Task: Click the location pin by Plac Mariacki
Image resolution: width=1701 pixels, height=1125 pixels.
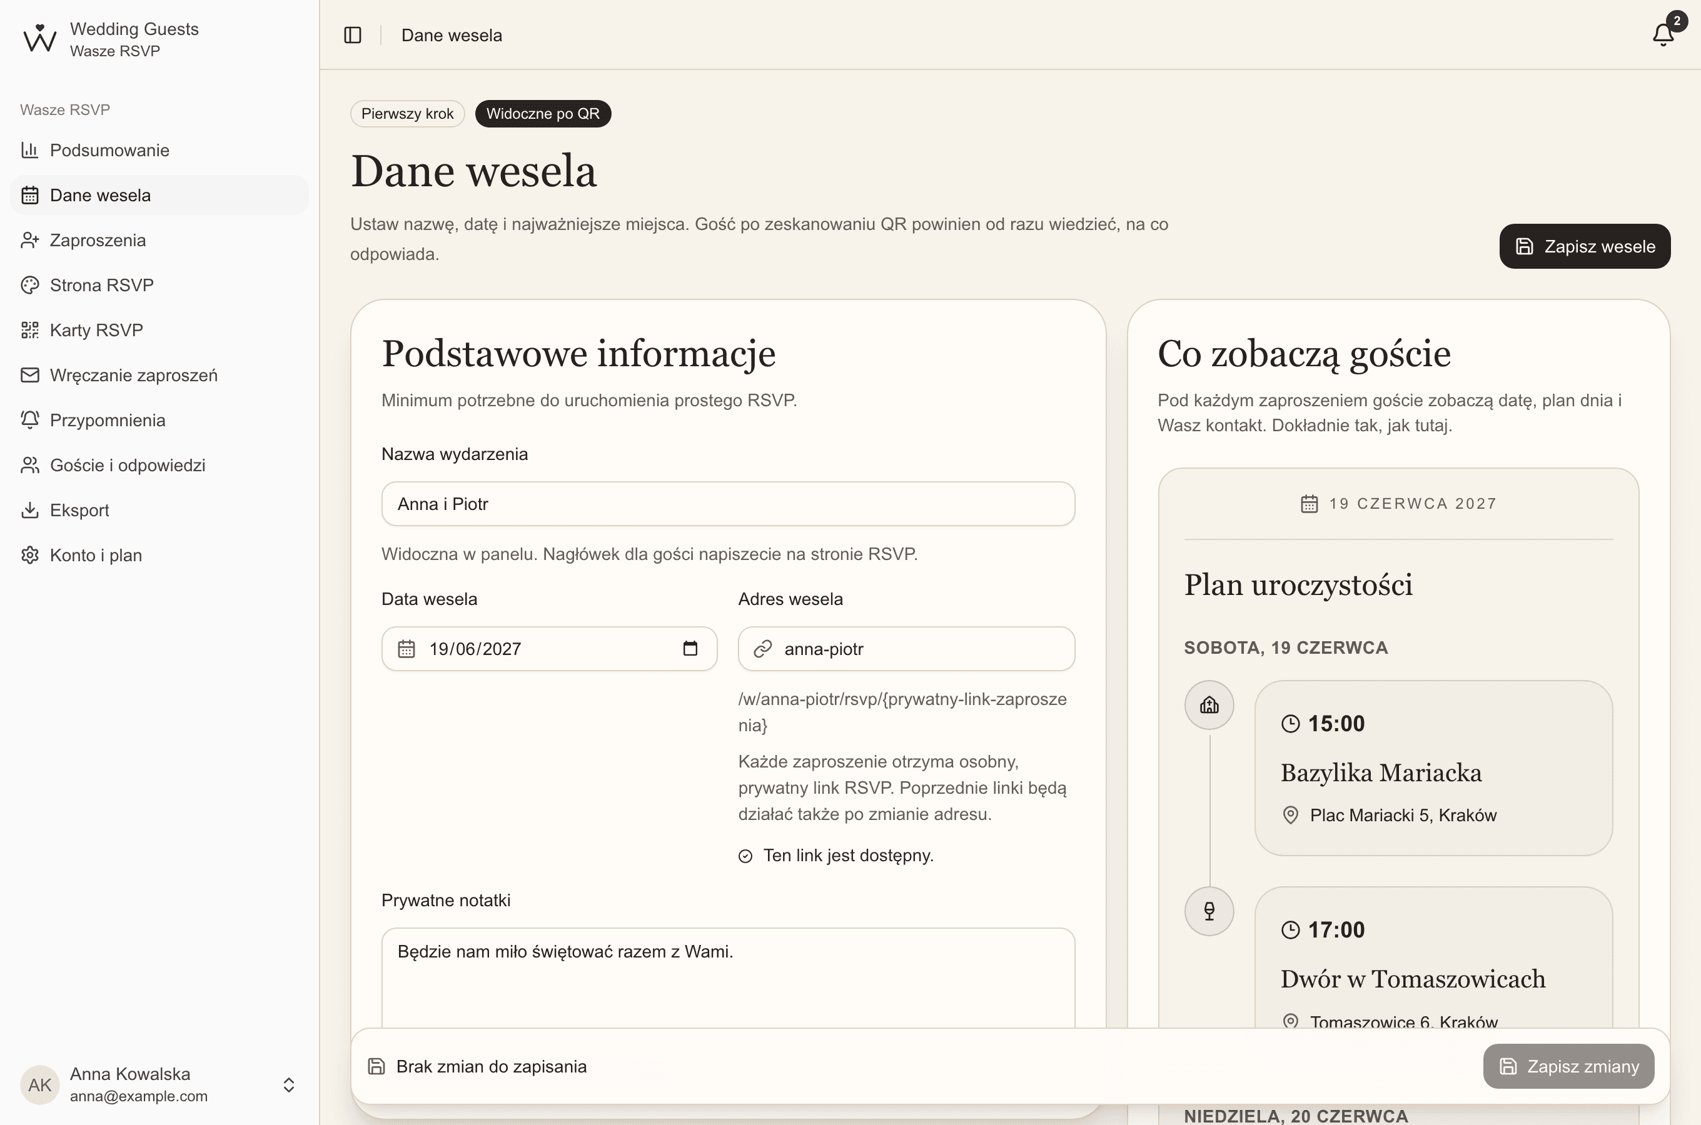Action: click(x=1291, y=815)
